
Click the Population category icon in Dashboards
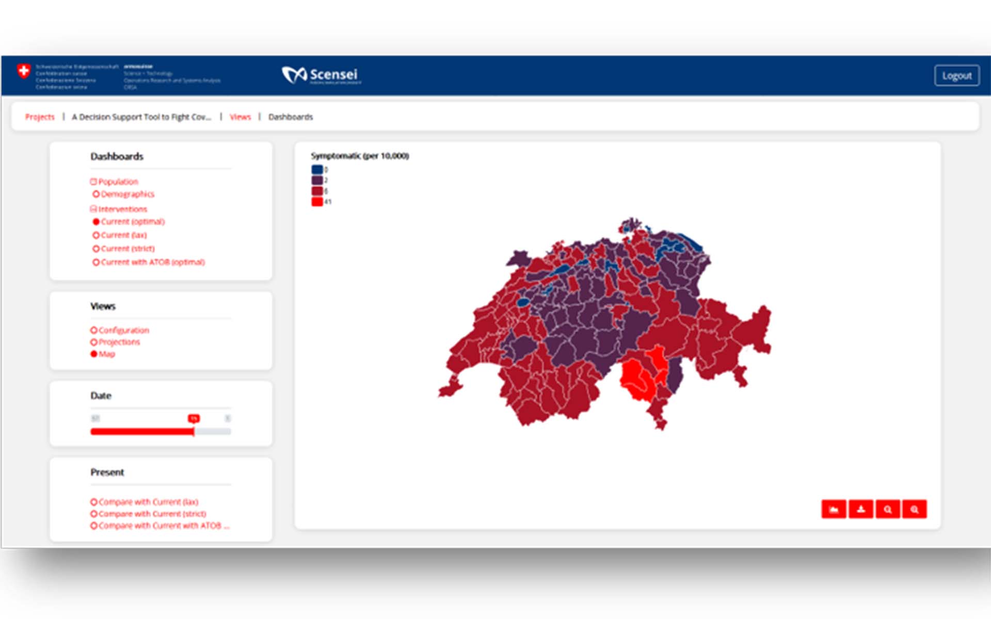(94, 182)
